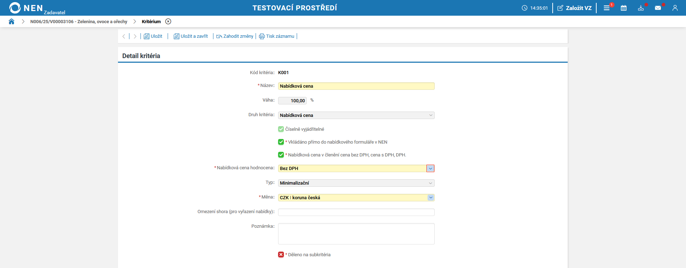Image resolution: width=686 pixels, height=268 pixels.
Task: Open the Měna currency dropdown
Action: coord(430,197)
